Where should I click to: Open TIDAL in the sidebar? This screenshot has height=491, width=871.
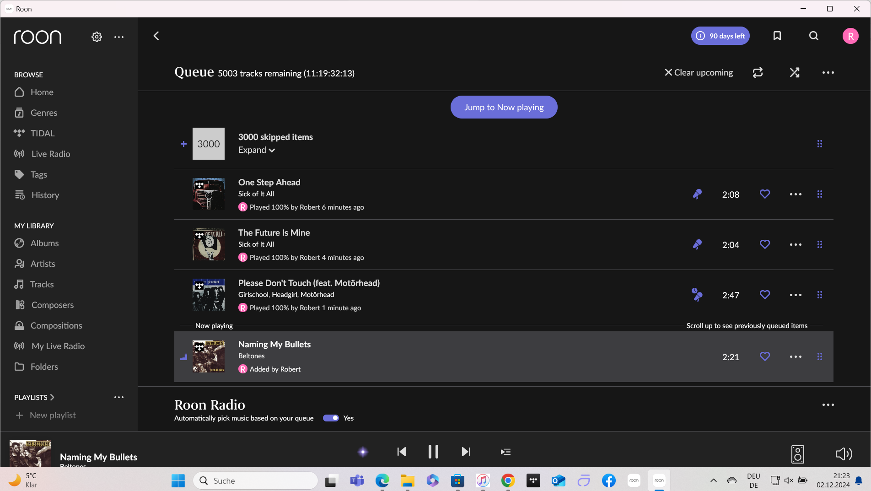click(34, 133)
